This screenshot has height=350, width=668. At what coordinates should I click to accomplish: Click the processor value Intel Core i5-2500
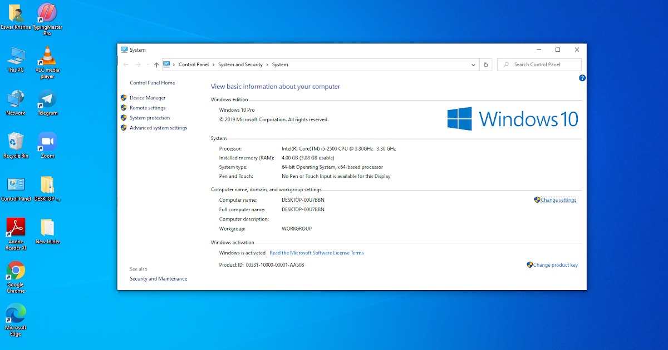(339, 149)
